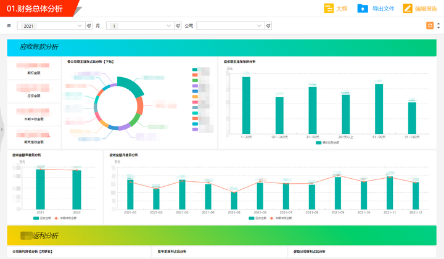This screenshot has height=259, width=444.
Task: Clear the 月 filter with its eraser icon
Action: (178, 26)
